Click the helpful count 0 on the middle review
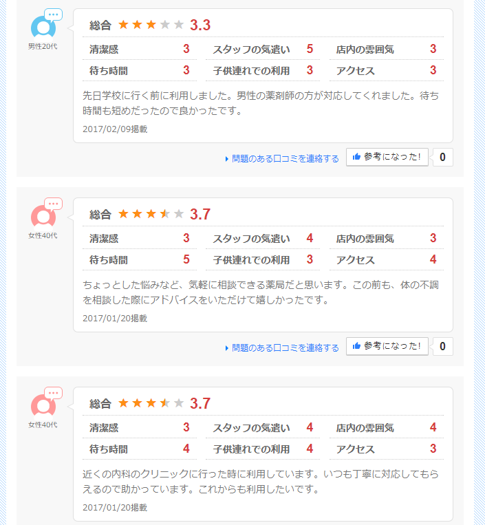The height and width of the screenshot is (525, 485). point(442,346)
